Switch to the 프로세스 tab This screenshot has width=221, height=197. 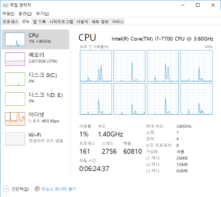(x=10, y=22)
